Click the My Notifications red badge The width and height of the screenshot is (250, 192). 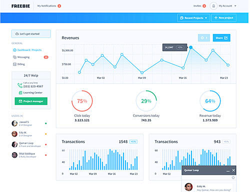pos(59,6)
